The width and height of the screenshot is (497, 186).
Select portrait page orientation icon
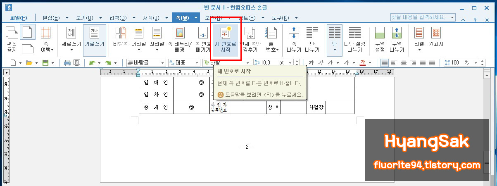tap(28, 32)
